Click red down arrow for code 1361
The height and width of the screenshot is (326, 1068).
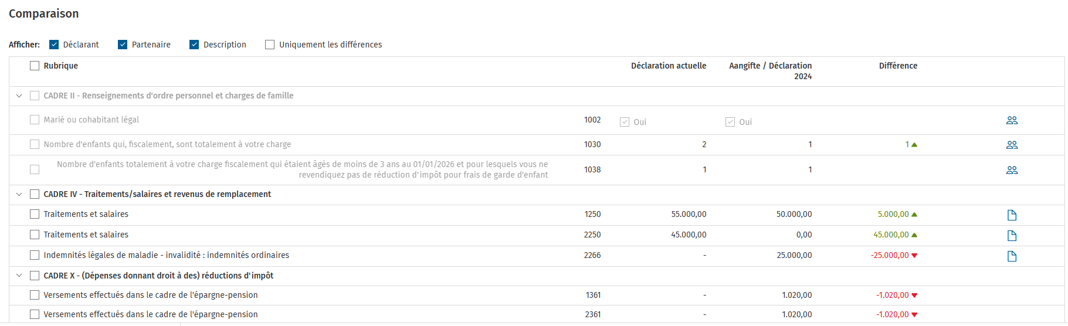[914, 296]
